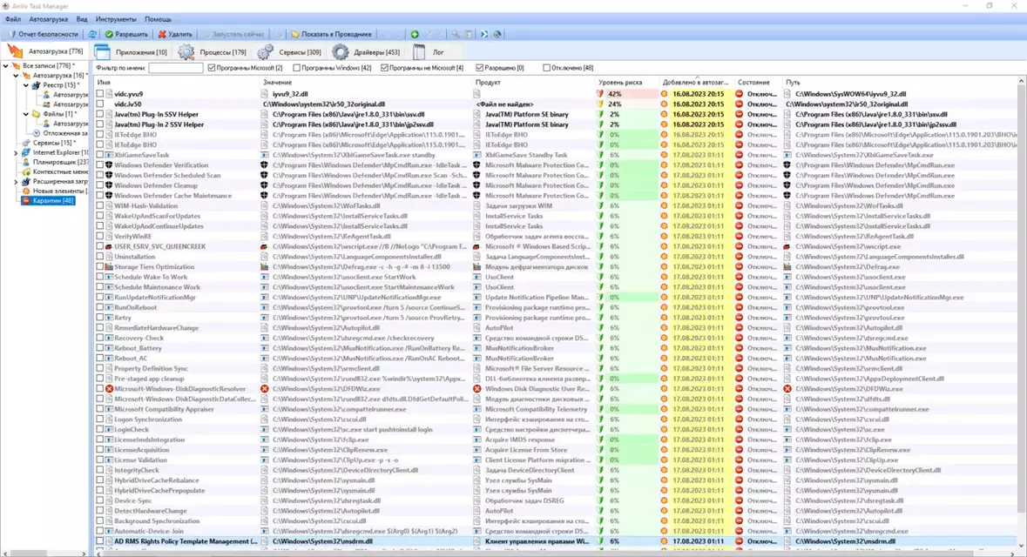Click red X icon of Microsoft-Windows-DiskDiagnosticResolver
1027x557 pixels.
(x=110, y=389)
